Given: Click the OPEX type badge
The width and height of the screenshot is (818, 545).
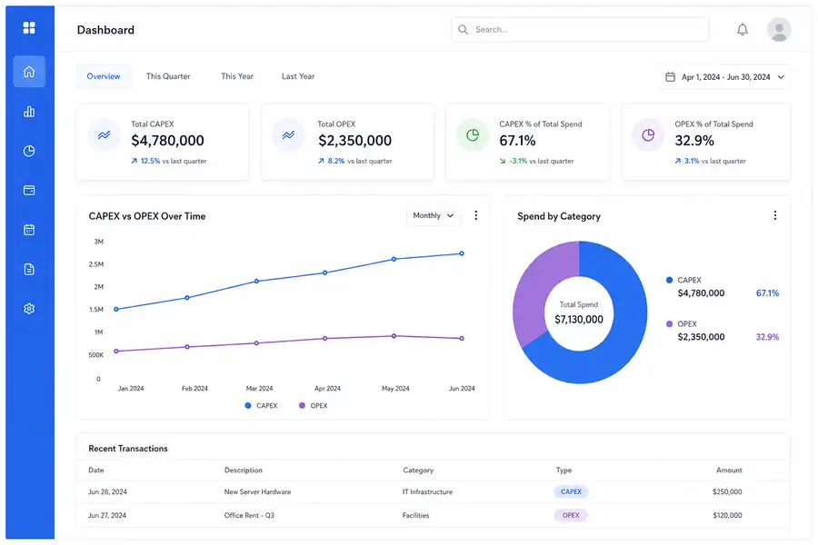Looking at the screenshot, I should (x=572, y=515).
